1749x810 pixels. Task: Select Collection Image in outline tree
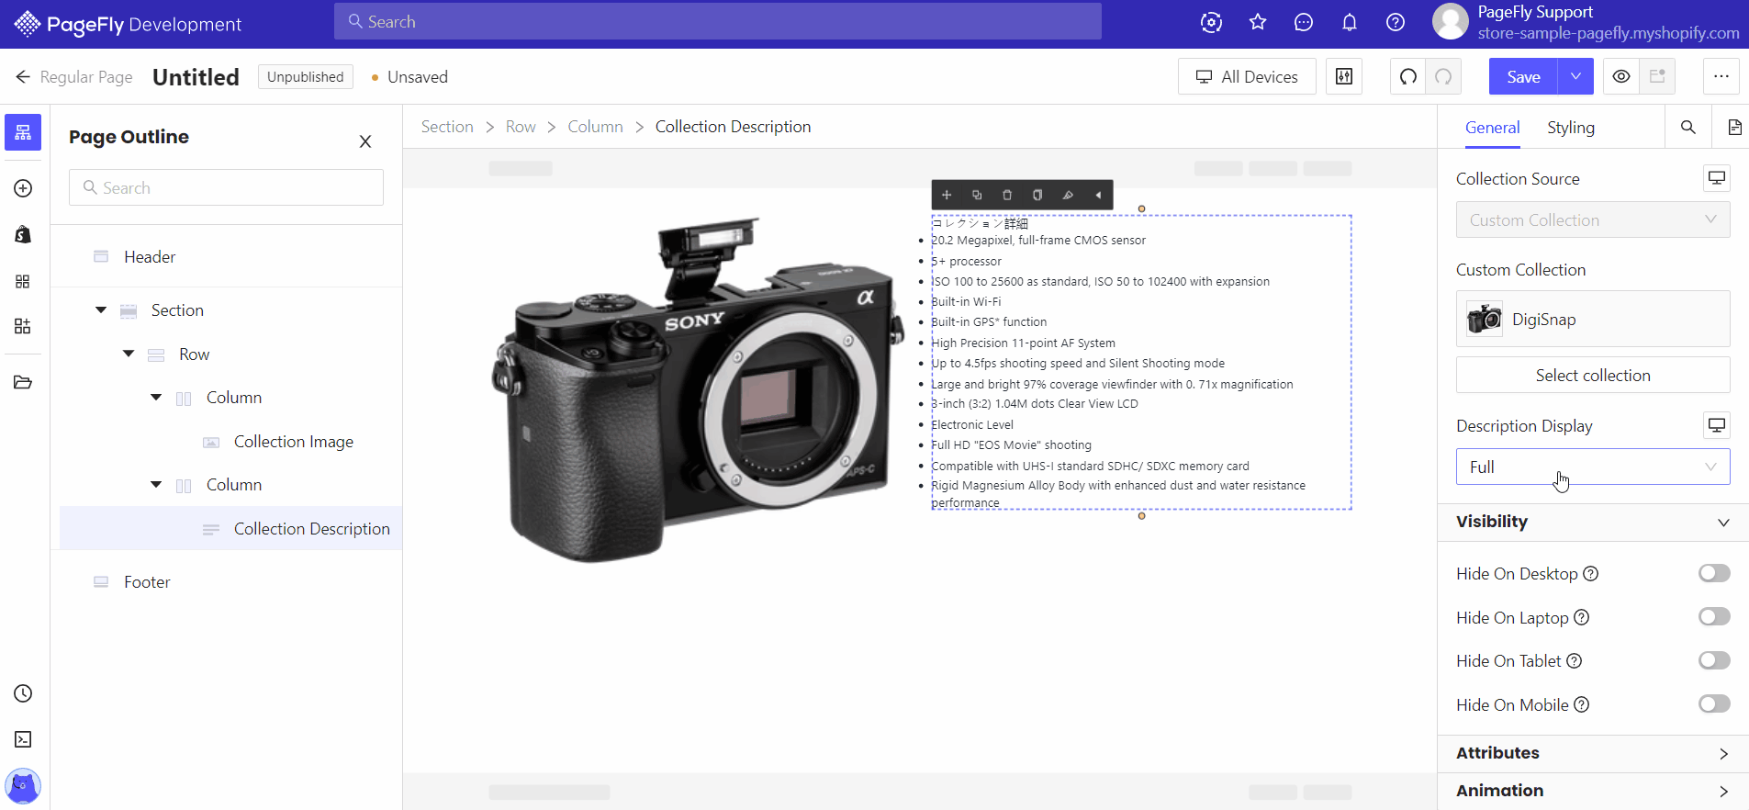[x=294, y=442]
